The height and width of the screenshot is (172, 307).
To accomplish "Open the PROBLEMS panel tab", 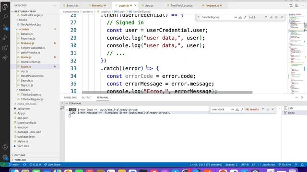I will pyautogui.click(x=70, y=97).
